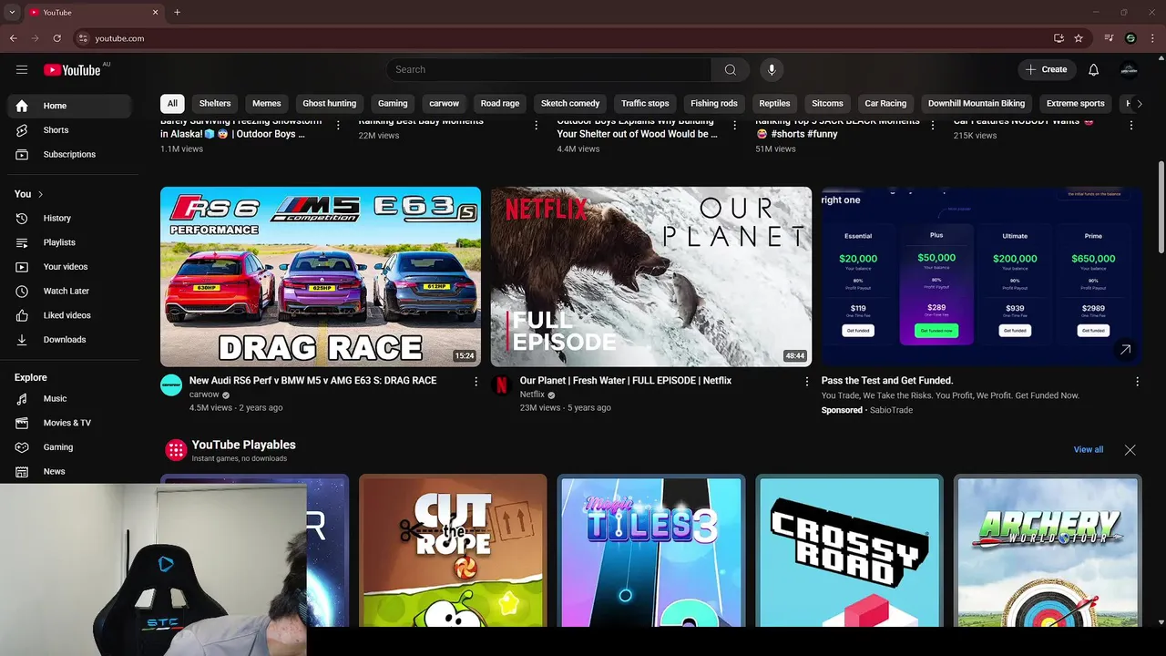
Task: Open Our Planet Fresh Water title link
Action: pos(626,381)
